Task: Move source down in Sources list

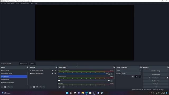Action: click(44, 87)
